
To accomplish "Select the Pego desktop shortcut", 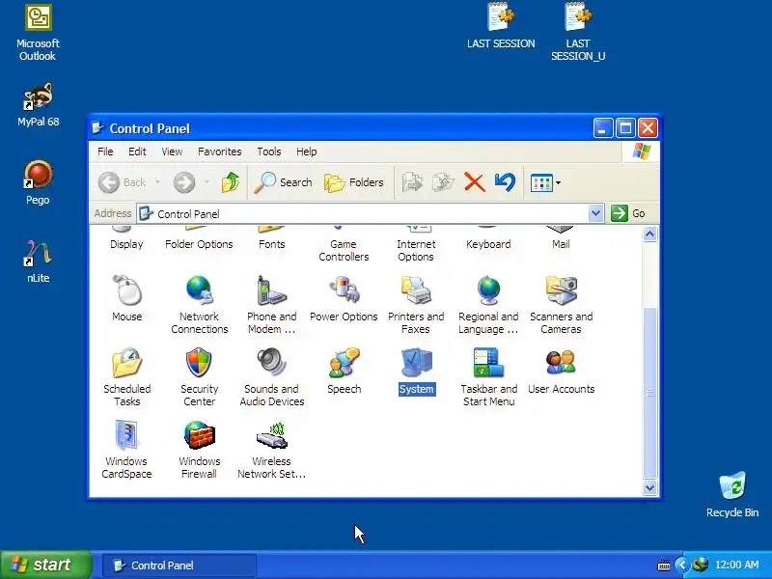I will 38,175.
